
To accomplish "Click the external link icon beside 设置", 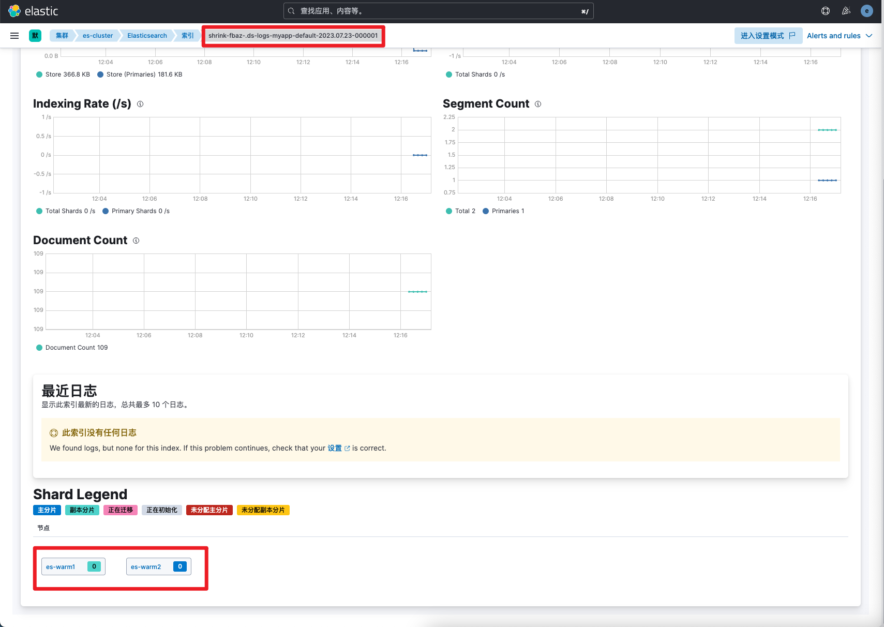I will click(347, 448).
